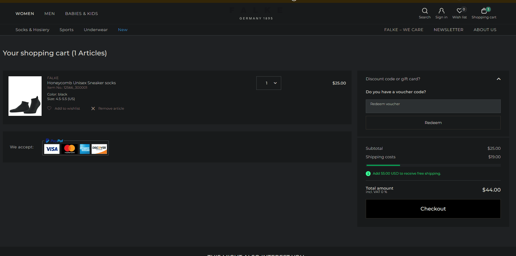Click the Your shopping cart heading

[55, 53]
